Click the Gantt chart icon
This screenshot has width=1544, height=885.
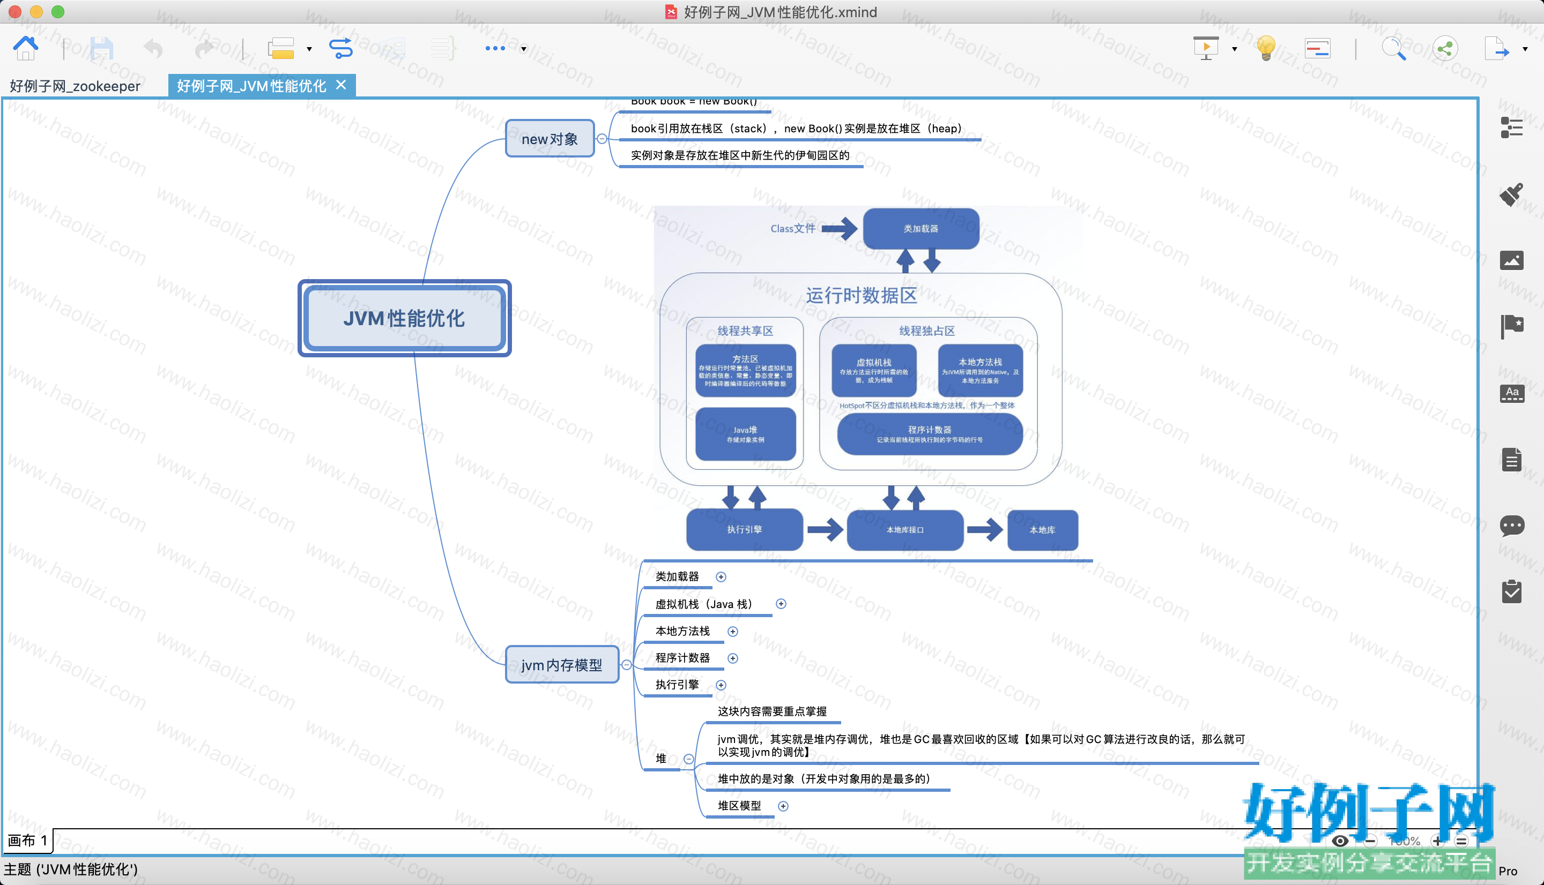click(1318, 48)
